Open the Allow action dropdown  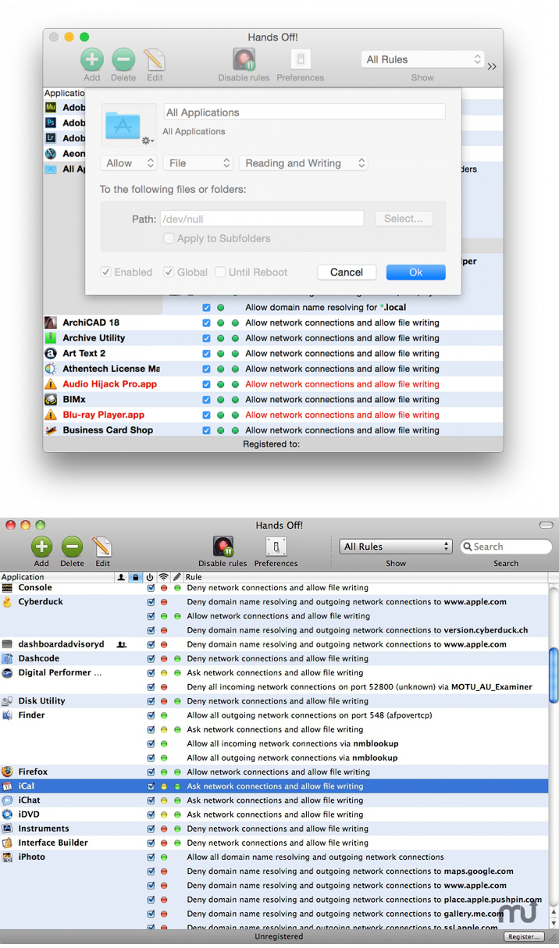129,163
